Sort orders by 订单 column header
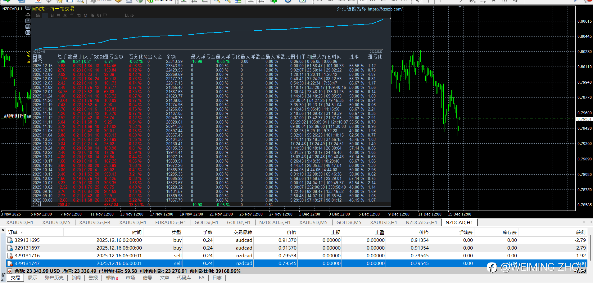 [x=13, y=232]
